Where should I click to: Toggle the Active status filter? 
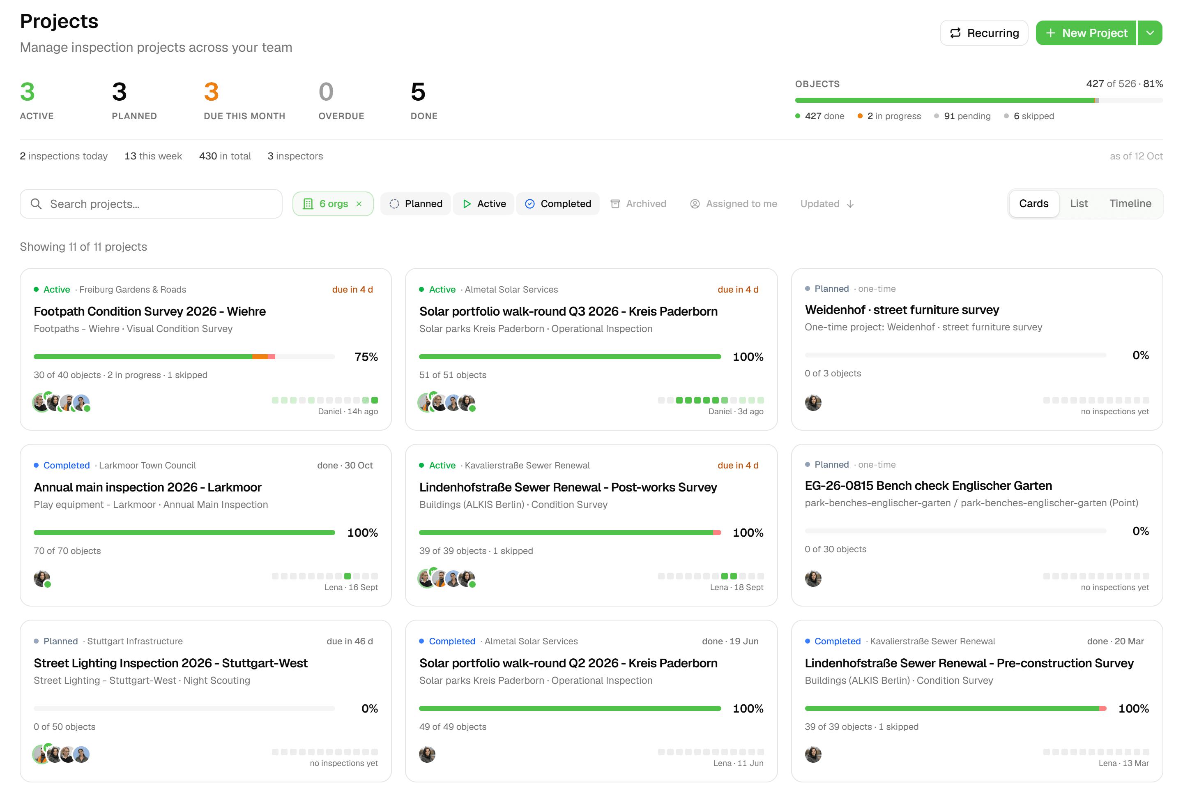pos(484,204)
